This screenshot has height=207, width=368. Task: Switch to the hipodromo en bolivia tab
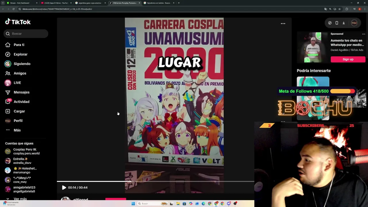tap(158, 3)
